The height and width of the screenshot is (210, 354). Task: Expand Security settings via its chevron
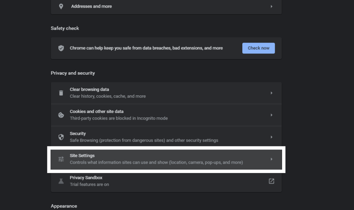[x=271, y=137]
